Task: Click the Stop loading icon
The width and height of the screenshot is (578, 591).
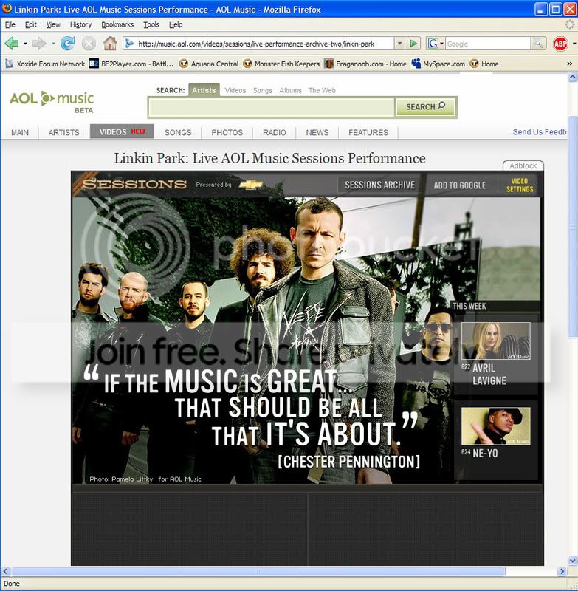Action: (89, 44)
